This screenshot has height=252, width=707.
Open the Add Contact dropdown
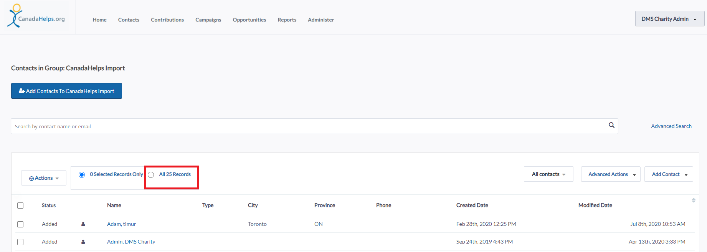point(669,174)
